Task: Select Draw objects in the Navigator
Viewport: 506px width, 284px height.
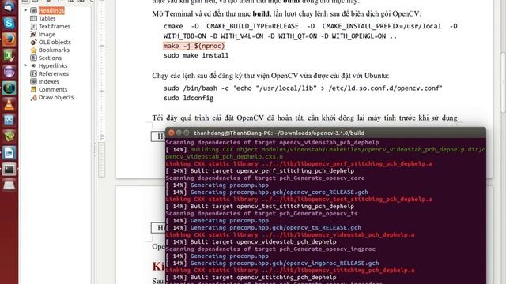Action: click(56, 97)
